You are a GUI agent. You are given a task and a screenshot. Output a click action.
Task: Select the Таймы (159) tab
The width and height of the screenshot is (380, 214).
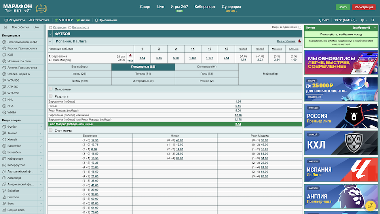[80, 81]
